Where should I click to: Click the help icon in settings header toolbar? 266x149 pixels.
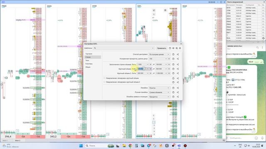[170, 48]
